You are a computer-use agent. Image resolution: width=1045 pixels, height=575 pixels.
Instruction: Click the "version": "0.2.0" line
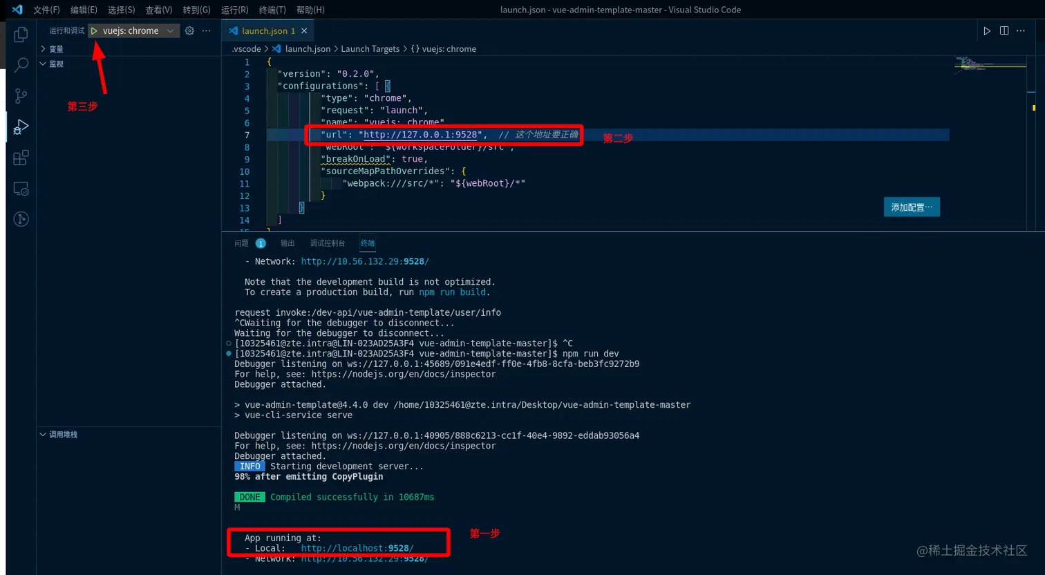pyautogui.click(x=328, y=74)
